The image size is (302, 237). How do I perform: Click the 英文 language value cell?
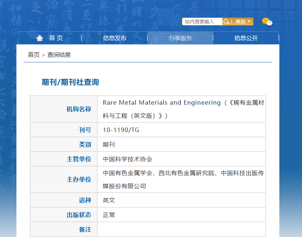181,200
